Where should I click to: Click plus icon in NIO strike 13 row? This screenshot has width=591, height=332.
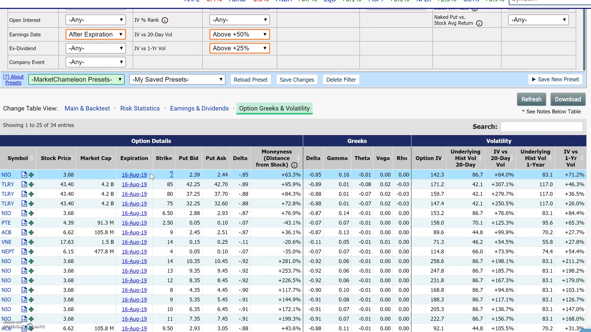point(31,271)
